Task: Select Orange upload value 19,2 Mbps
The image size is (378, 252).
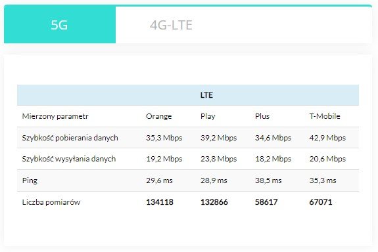Action: pos(164,159)
